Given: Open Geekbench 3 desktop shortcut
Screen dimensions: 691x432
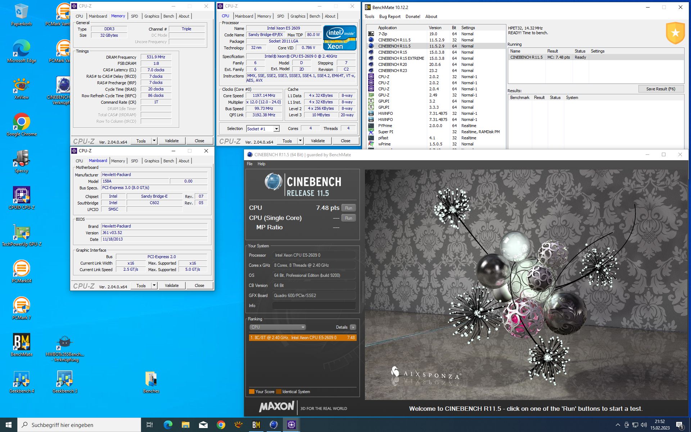Looking at the screenshot, I should (65, 382).
